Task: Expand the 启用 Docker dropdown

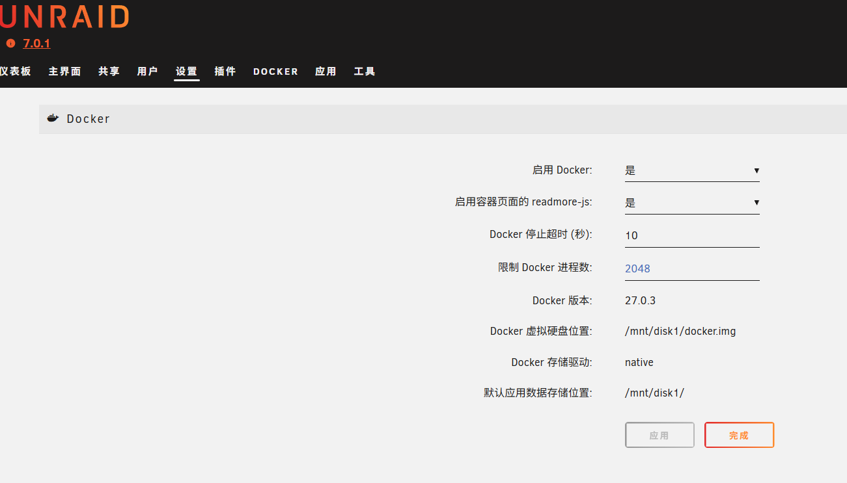Action: tap(692, 170)
